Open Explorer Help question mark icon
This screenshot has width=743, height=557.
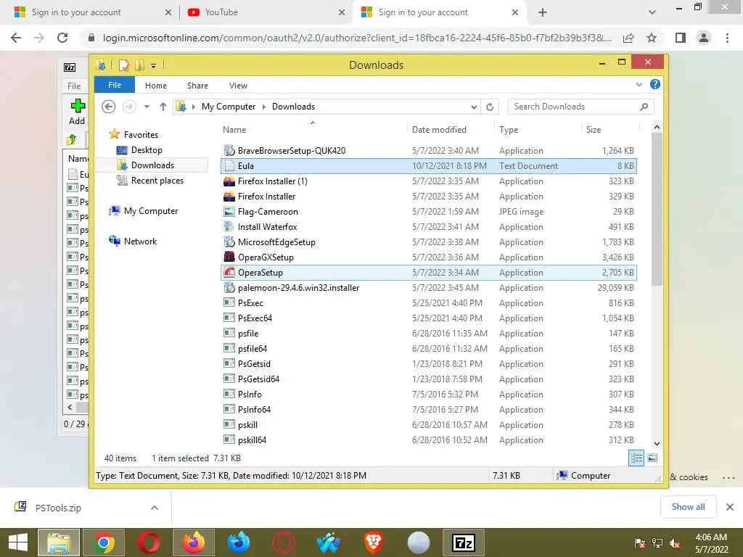[655, 84]
